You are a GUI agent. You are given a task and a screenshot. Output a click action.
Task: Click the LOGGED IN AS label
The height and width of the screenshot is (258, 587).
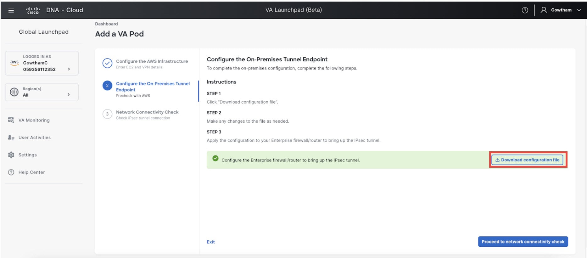(x=37, y=57)
